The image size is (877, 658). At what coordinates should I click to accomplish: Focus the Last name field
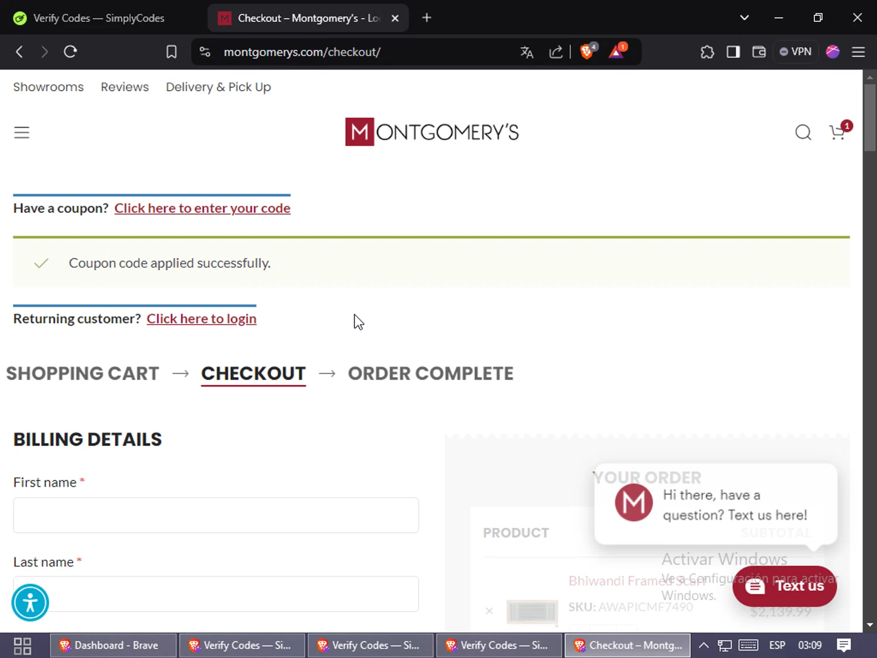216,594
